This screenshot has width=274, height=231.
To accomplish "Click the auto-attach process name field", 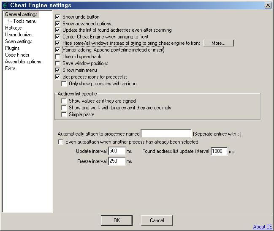I will click(x=166, y=134).
